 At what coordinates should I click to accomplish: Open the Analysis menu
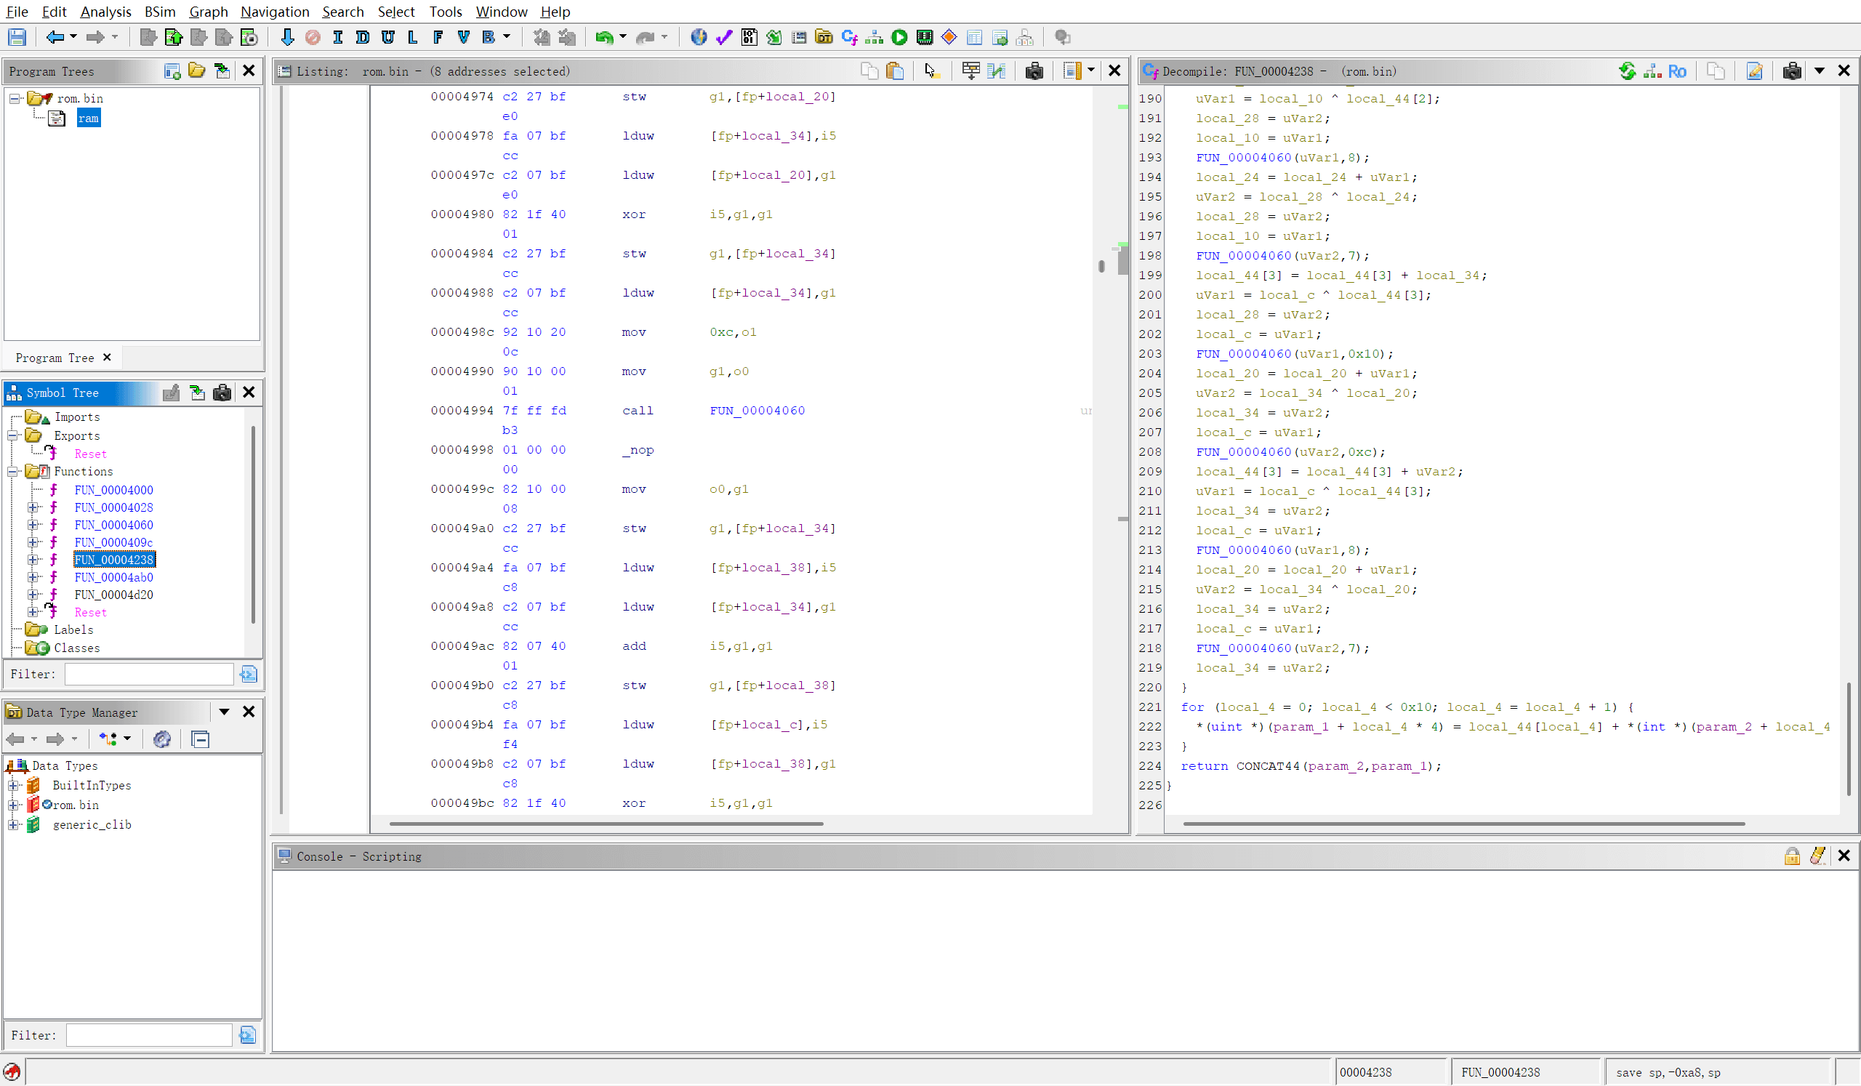pyautogui.click(x=105, y=12)
